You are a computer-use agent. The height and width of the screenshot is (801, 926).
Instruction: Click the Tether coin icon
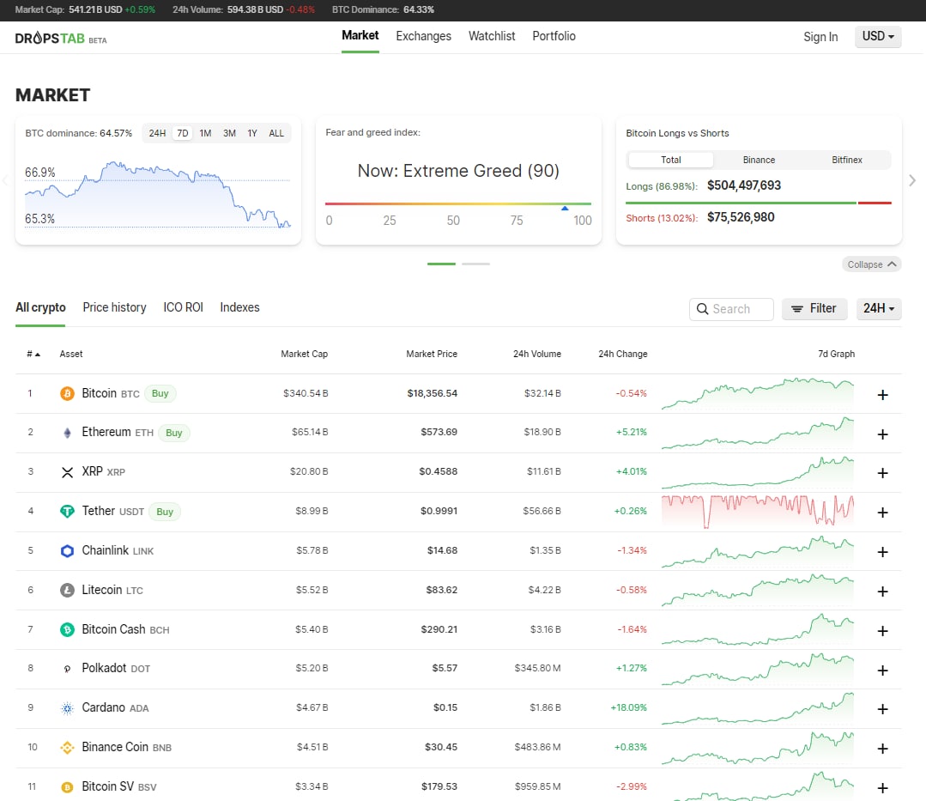coord(67,512)
